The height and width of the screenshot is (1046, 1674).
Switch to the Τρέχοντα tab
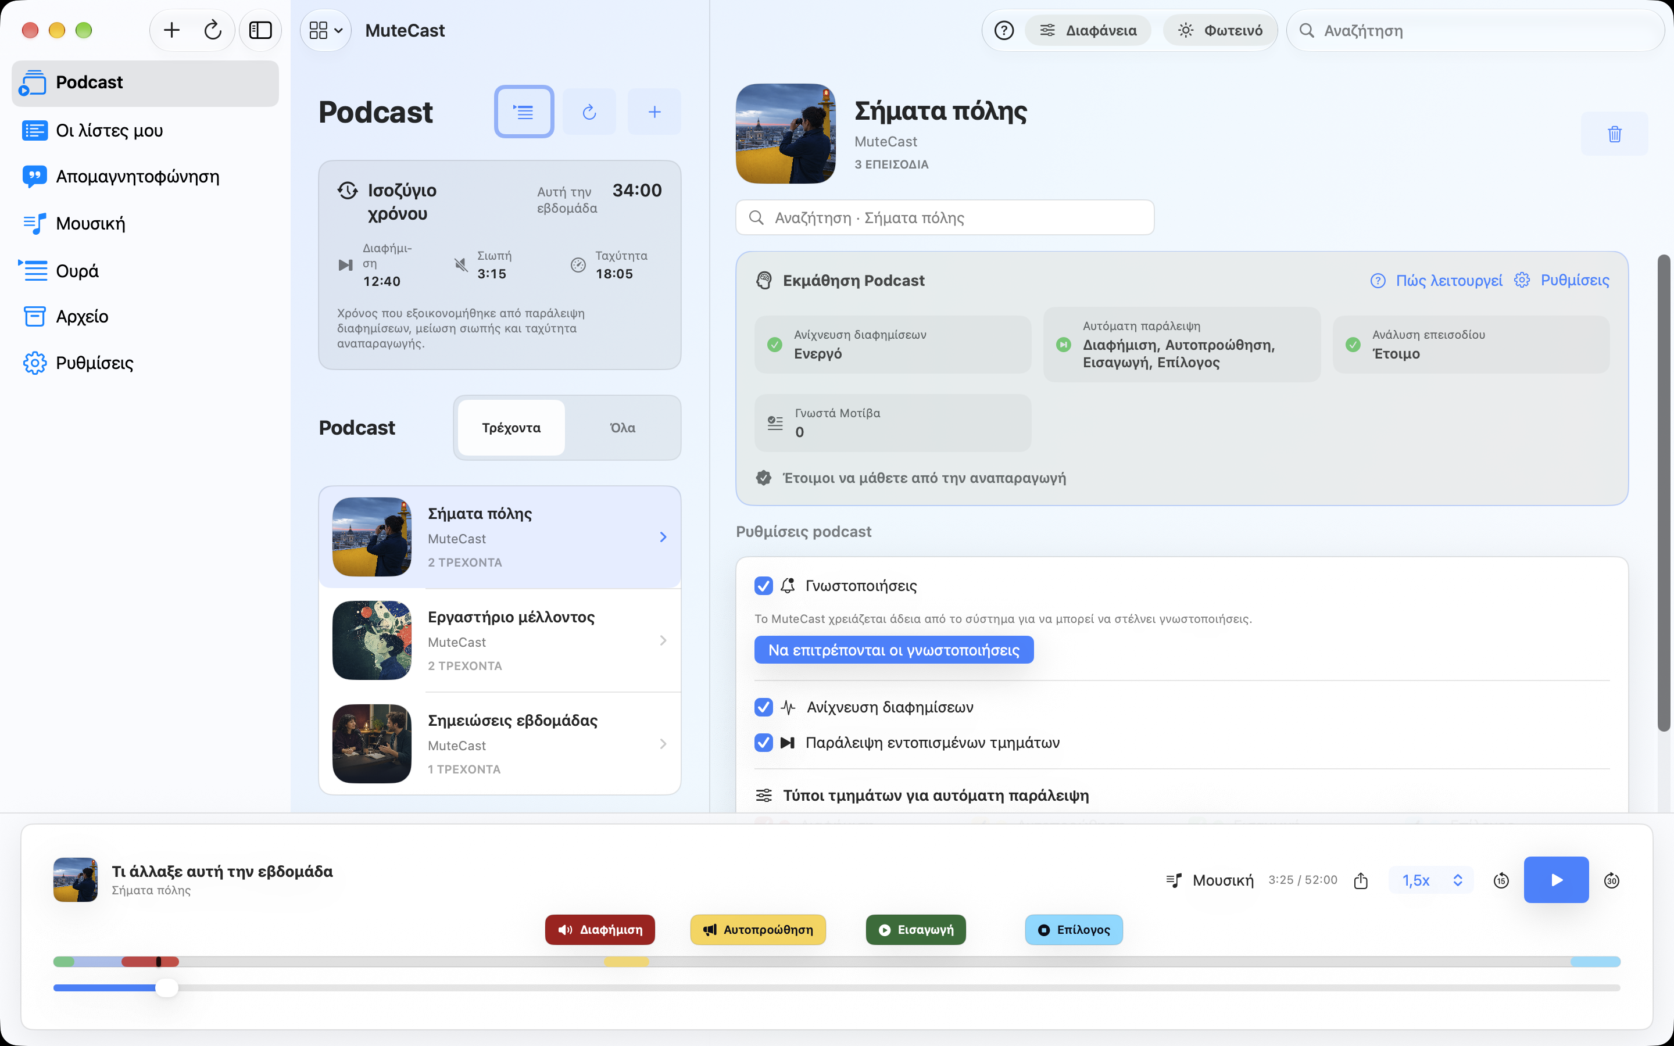511,428
